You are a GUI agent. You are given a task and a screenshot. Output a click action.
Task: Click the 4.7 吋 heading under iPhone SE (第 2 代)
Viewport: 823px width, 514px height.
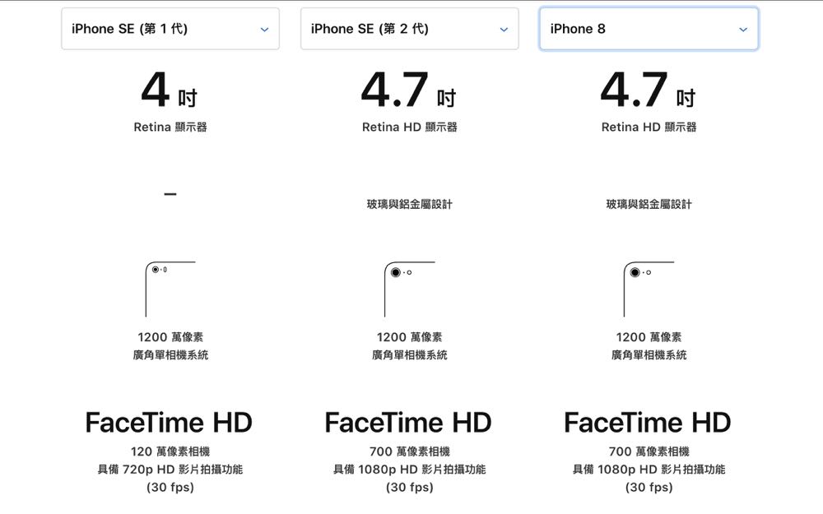[x=409, y=92]
